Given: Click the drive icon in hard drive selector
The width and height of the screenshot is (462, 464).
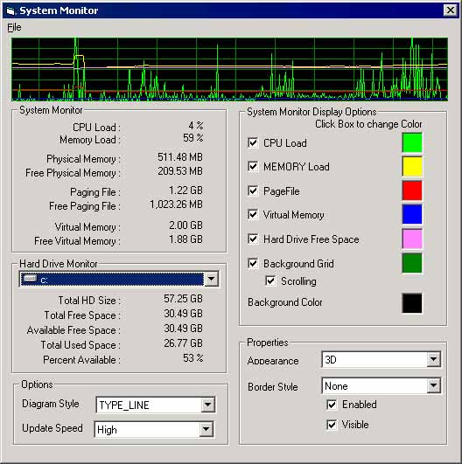Looking at the screenshot, I should pyautogui.click(x=30, y=278).
